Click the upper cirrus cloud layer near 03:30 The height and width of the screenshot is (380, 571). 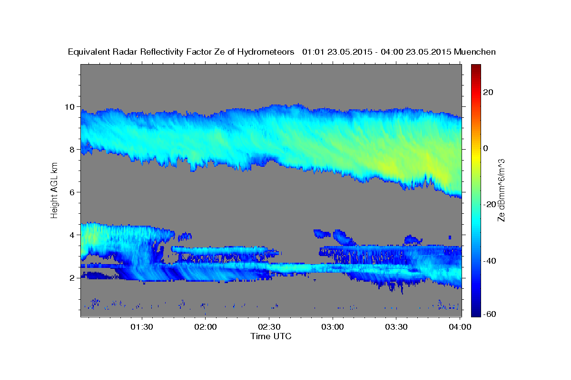pyautogui.click(x=396, y=147)
